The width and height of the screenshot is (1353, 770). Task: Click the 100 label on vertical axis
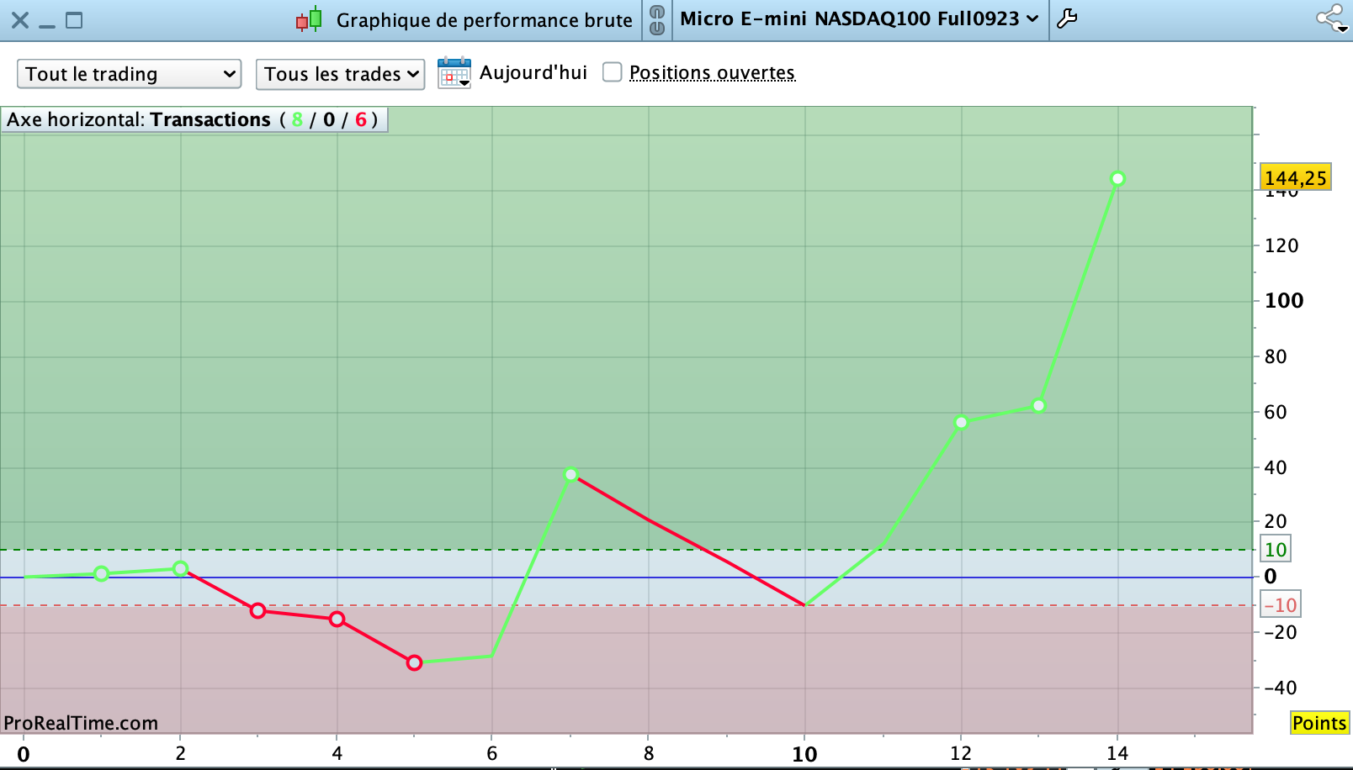click(1284, 301)
